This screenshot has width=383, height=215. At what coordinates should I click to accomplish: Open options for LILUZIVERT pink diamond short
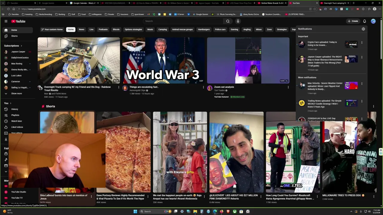tap(261, 196)
